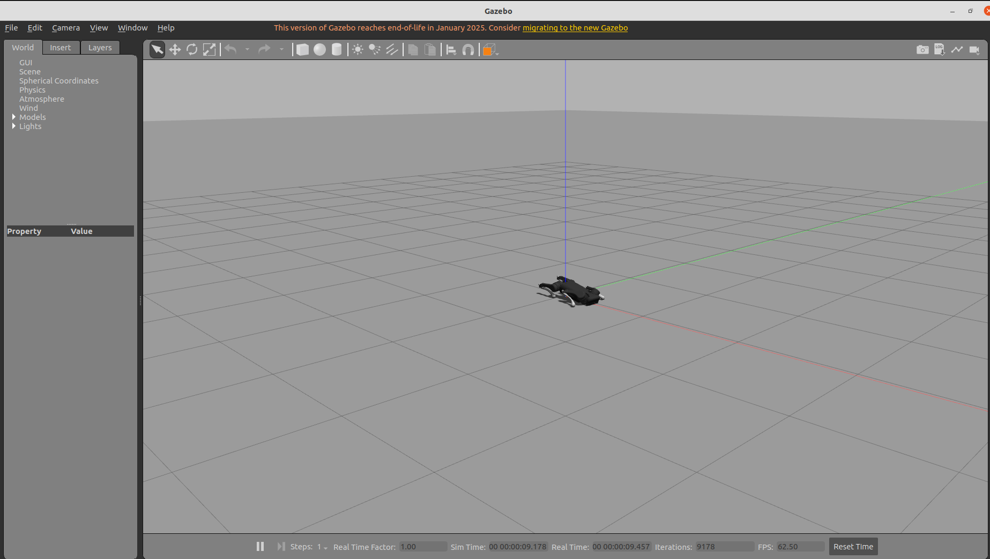Open the Camera menu
This screenshot has width=990, height=559.
coord(66,28)
